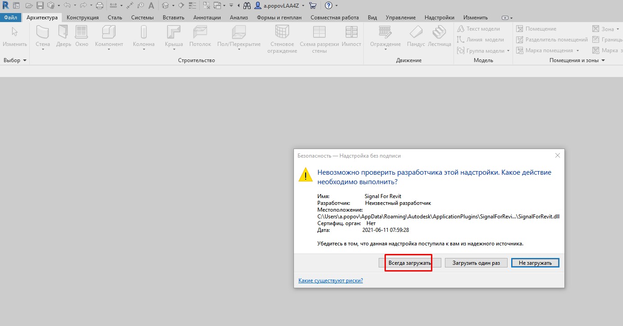Viewport: 623px width, 326px height.
Task: Click the Revit application logo icon
Action: click(x=5, y=5)
